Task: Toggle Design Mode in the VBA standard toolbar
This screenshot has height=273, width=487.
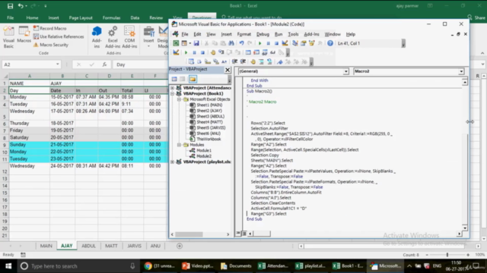Action: click(285, 43)
